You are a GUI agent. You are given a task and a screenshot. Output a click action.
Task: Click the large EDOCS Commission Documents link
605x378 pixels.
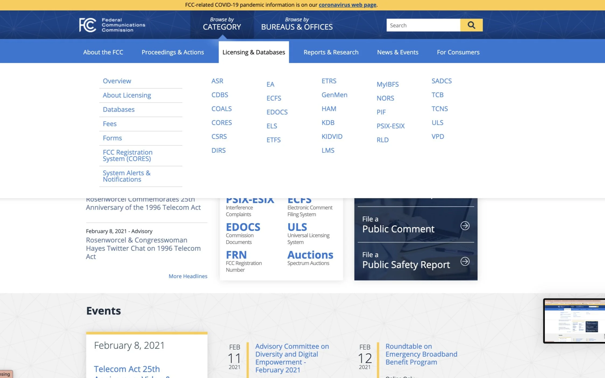(x=243, y=227)
